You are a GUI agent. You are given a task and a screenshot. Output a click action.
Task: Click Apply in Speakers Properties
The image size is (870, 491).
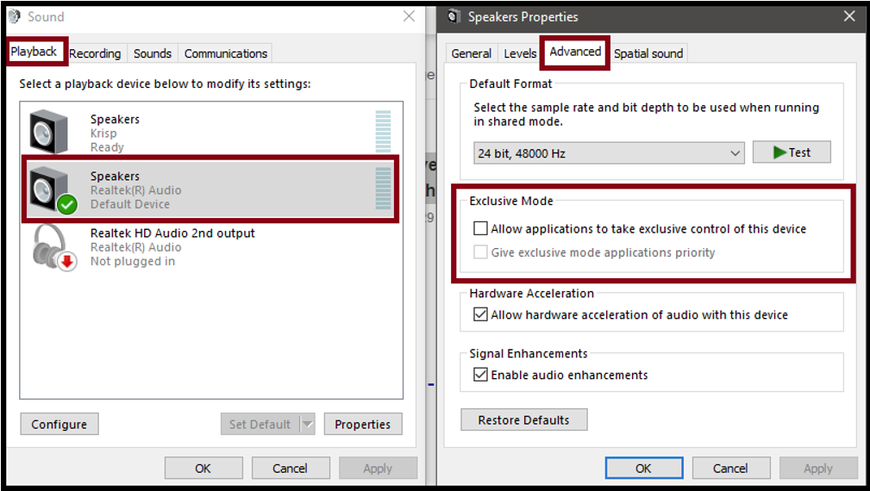[818, 468]
